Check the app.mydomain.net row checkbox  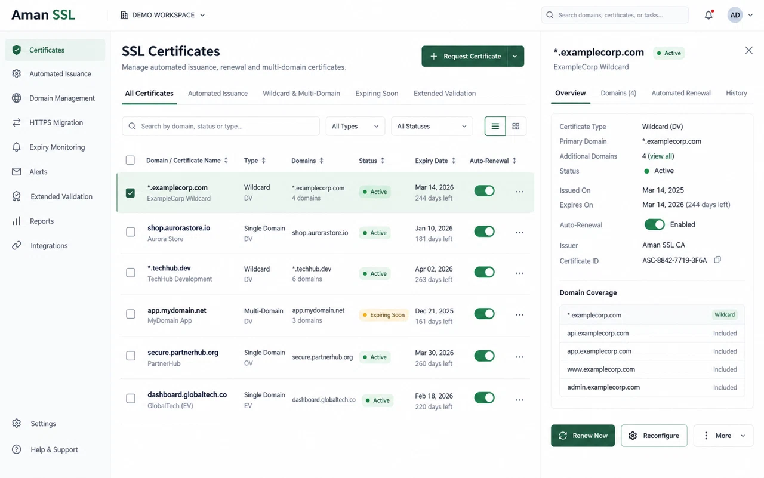click(130, 314)
